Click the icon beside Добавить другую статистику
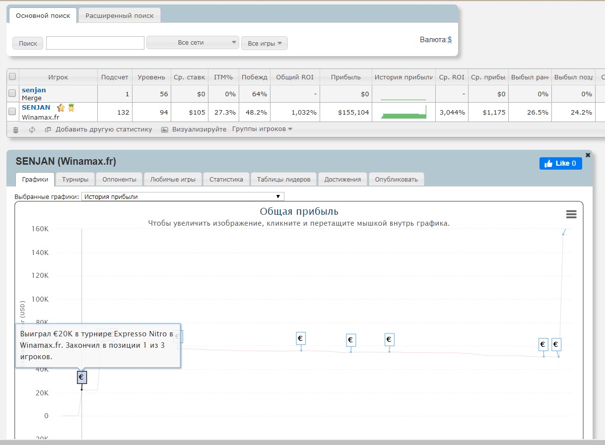Viewport: 605px width, 445px height. click(x=48, y=129)
